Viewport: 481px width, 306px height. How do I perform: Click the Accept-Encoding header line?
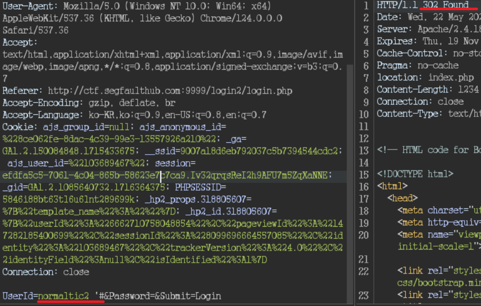tap(89, 103)
